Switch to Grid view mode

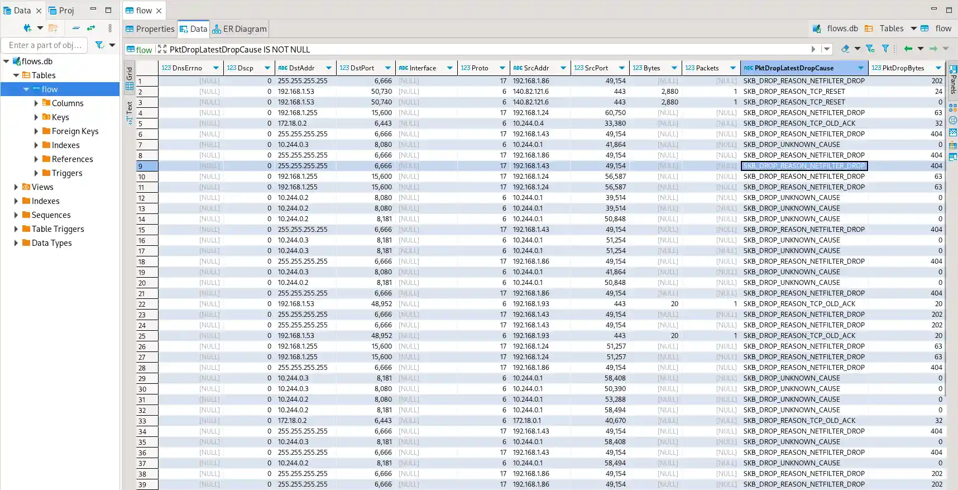(x=130, y=79)
